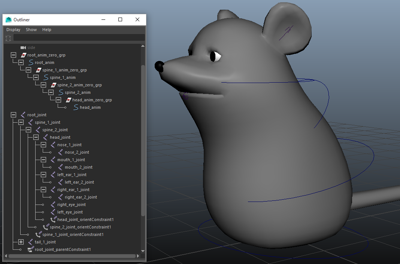Click the orient constraint icon for head_joint_orientConstraint1
Screen dimensions: 400x264
[53, 220]
